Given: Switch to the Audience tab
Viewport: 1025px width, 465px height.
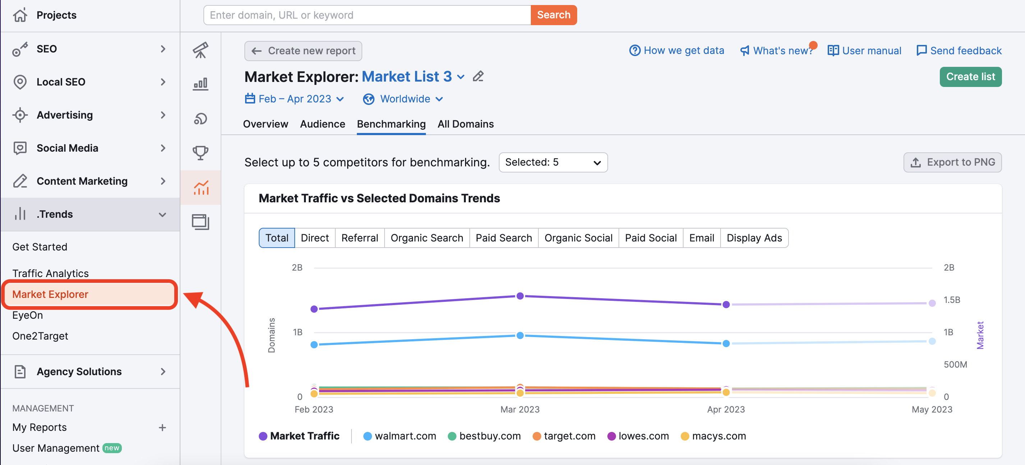Looking at the screenshot, I should tap(322, 124).
